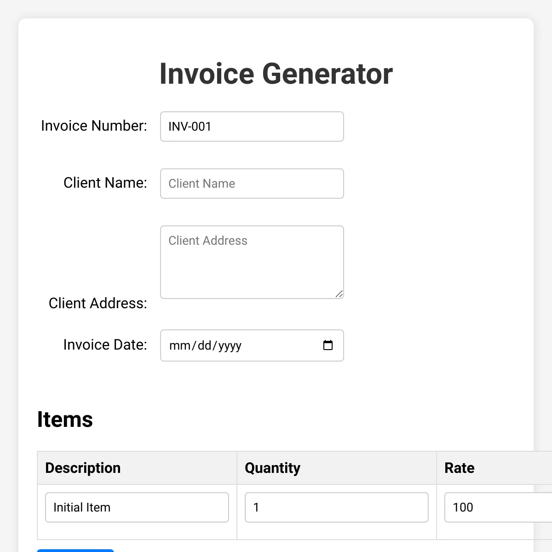Click the Items section heading
This screenshot has width=552, height=552.
pyautogui.click(x=65, y=420)
